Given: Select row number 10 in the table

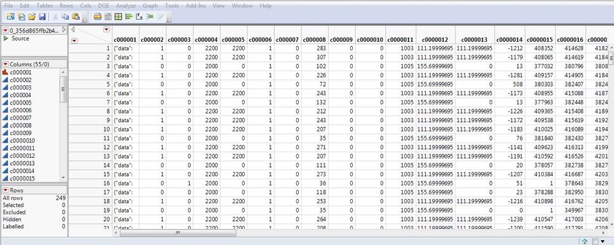Looking at the screenshot, I should tap(90, 129).
